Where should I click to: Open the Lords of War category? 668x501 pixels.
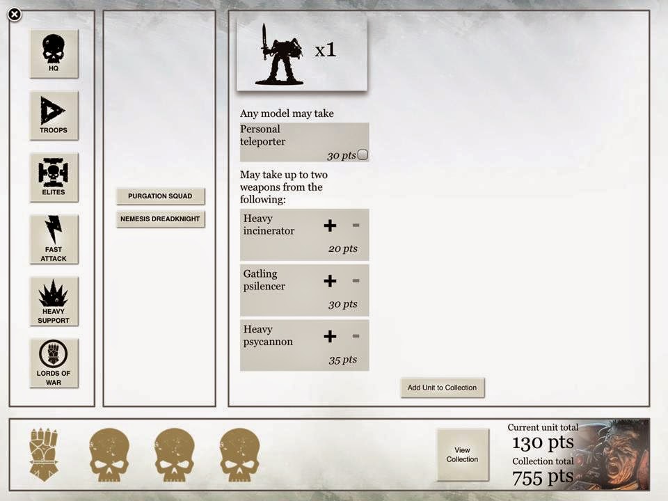[54, 363]
